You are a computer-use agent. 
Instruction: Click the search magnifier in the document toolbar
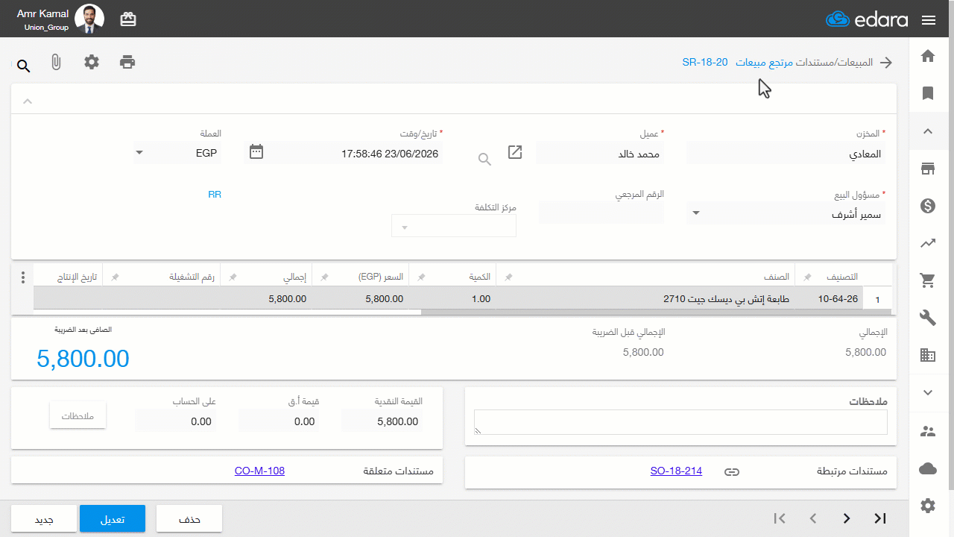pos(24,66)
